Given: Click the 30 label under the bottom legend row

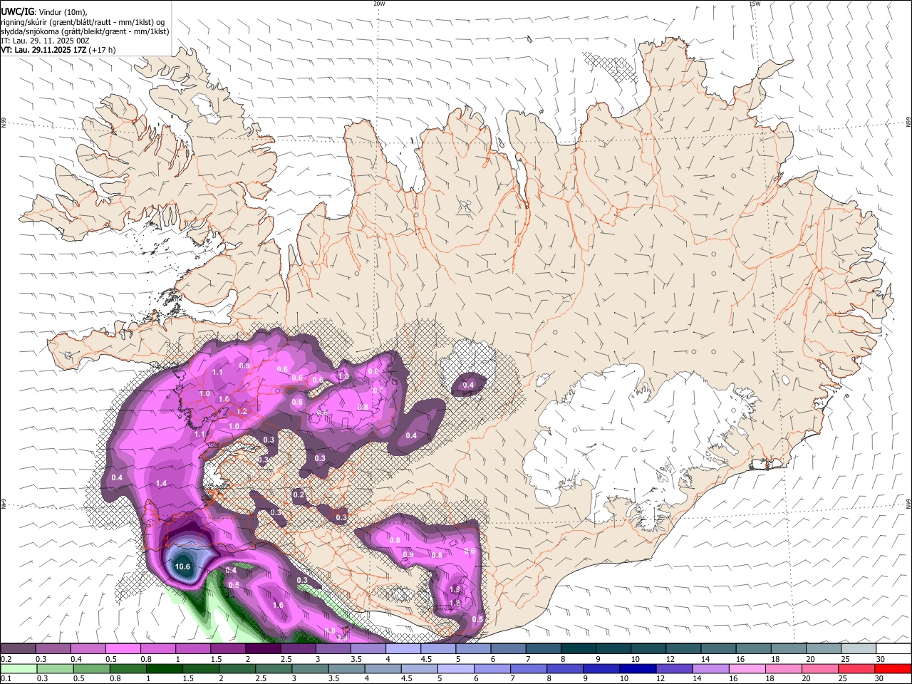Looking at the screenshot, I should tap(878, 679).
